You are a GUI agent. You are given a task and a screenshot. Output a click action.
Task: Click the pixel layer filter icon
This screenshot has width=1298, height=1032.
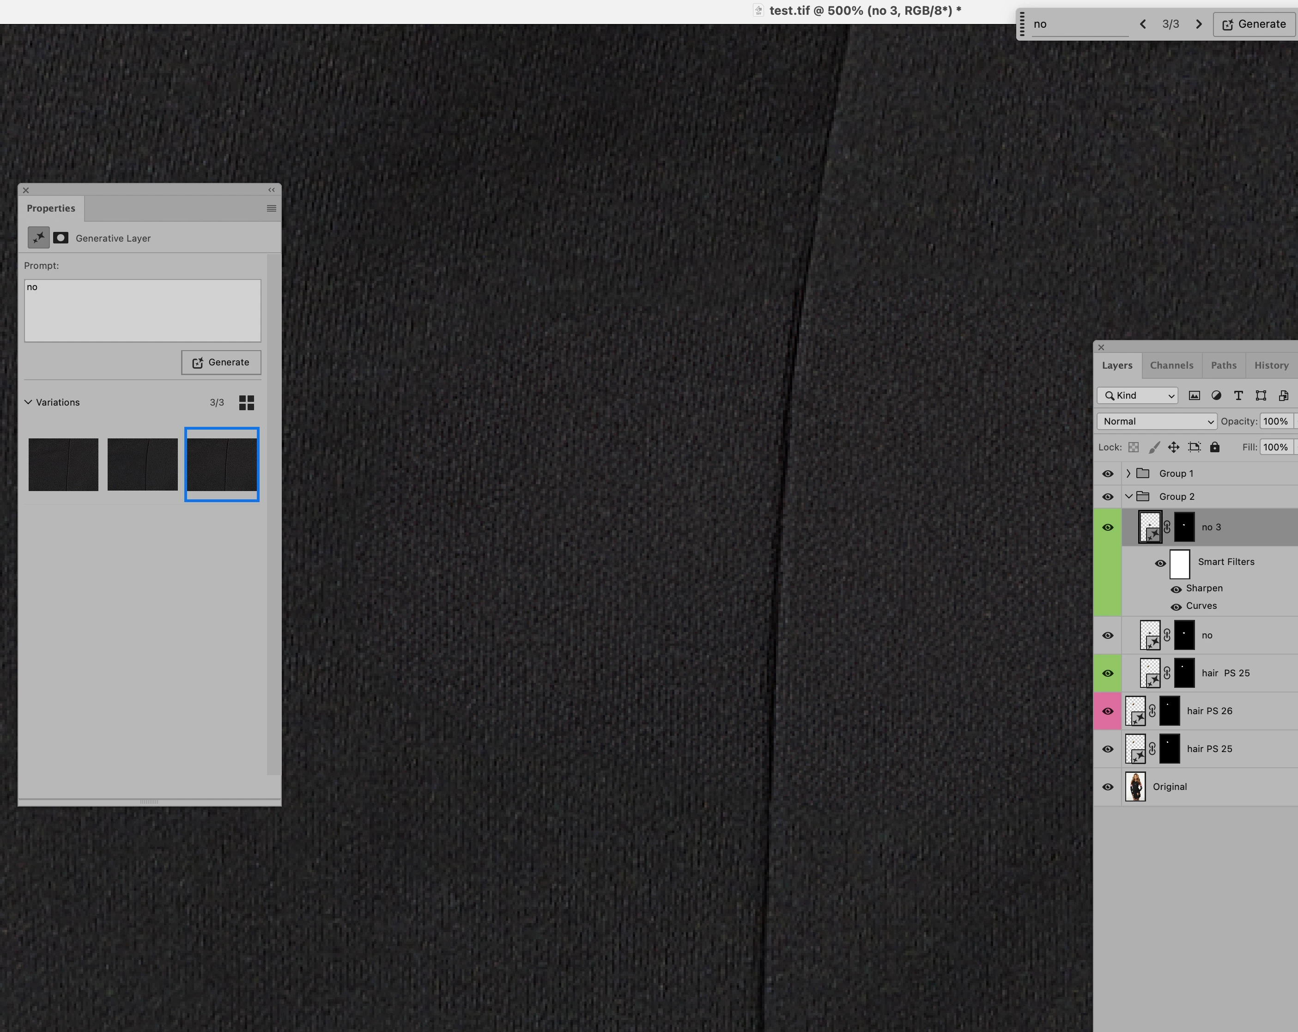point(1195,395)
